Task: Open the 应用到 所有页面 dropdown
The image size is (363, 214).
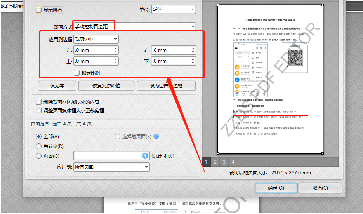Action: pos(111,167)
